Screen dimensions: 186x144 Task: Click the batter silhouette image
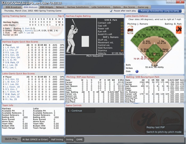pos(72,37)
